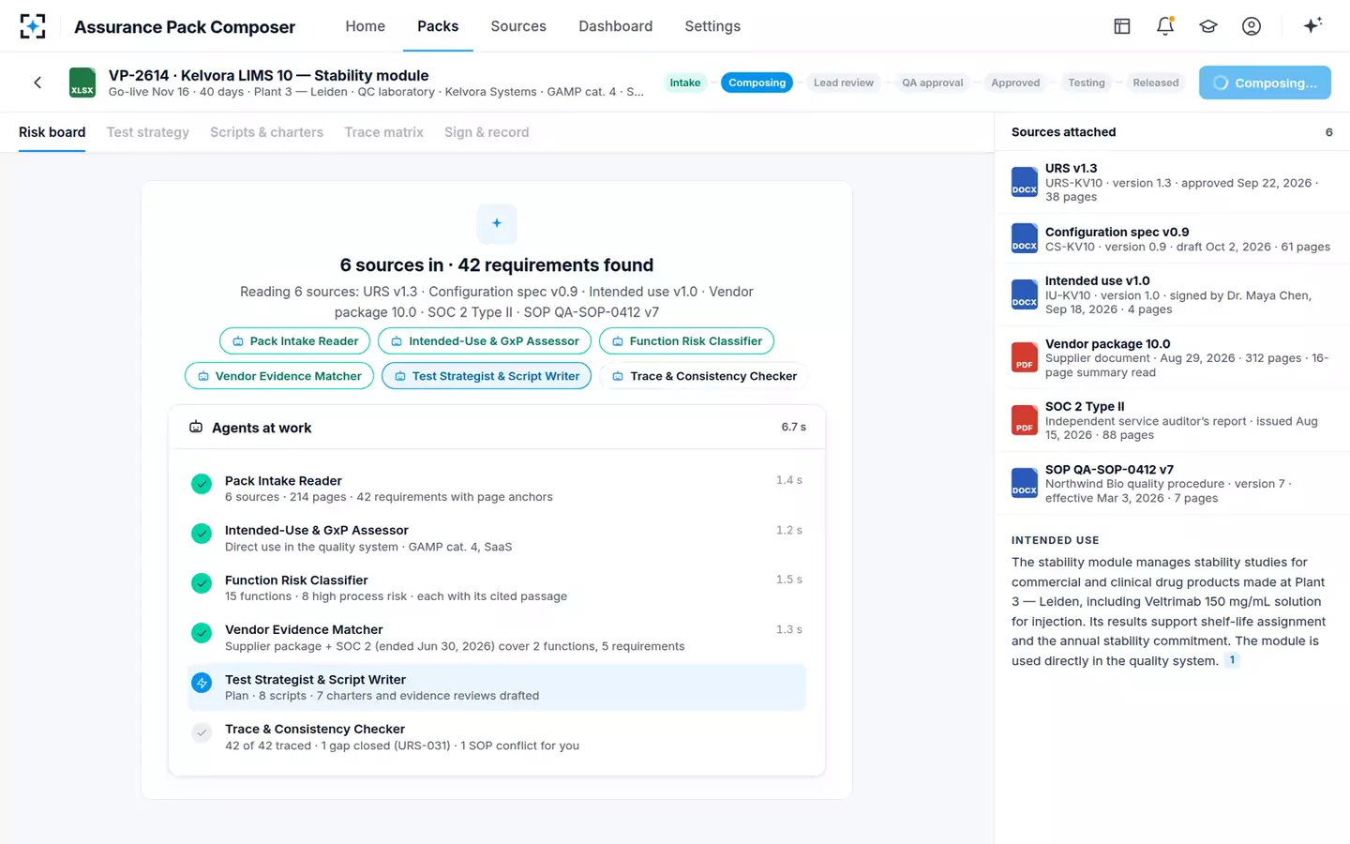Click blue lightning icon for Test Strategist row
The image size is (1350, 844).
point(202,683)
